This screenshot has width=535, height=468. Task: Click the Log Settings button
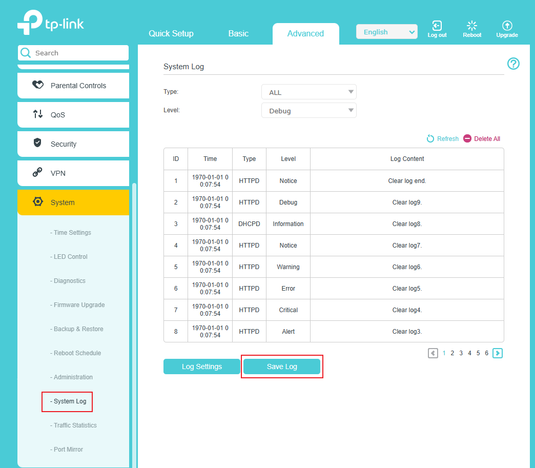click(201, 367)
